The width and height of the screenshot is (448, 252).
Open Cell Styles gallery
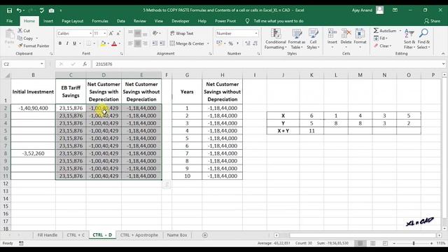(313, 39)
